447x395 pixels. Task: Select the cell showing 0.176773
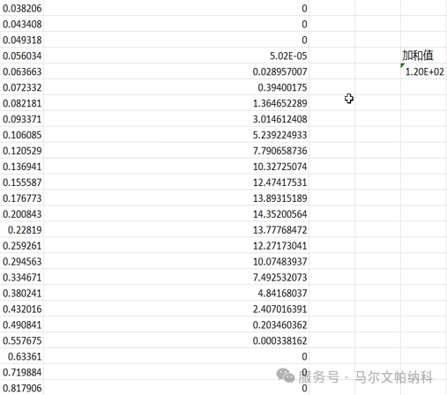(22, 198)
